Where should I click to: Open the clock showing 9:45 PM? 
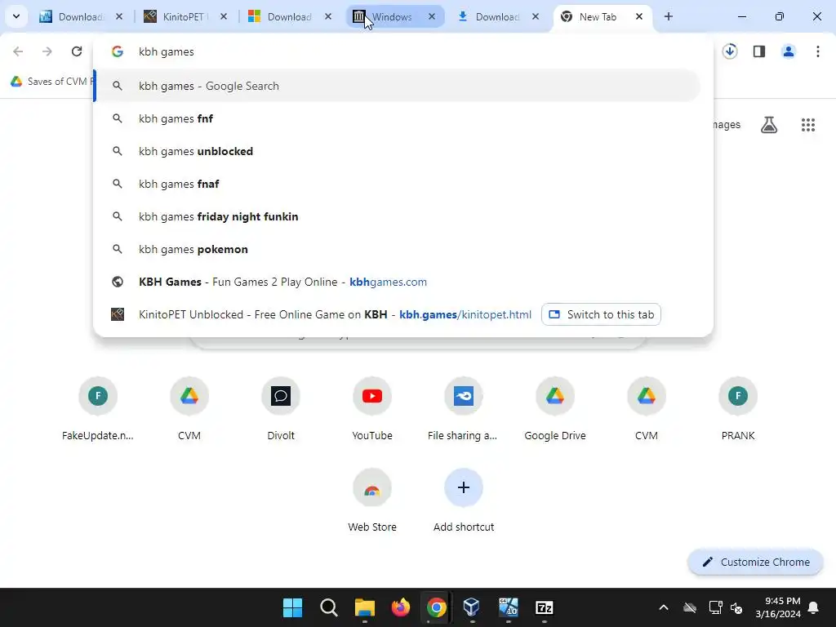click(777, 607)
